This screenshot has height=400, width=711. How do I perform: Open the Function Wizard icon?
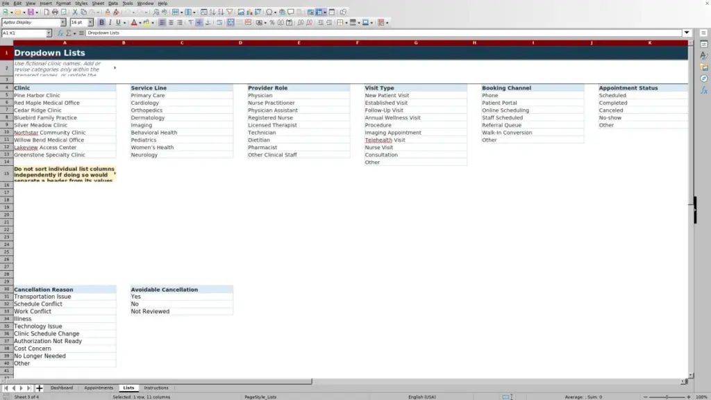pos(60,33)
